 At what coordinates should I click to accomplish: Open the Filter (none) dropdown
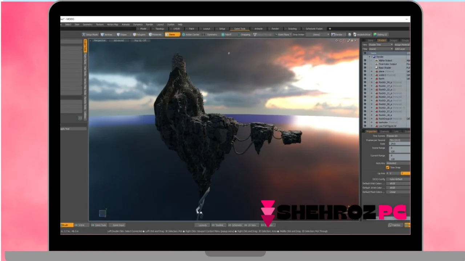(381, 49)
